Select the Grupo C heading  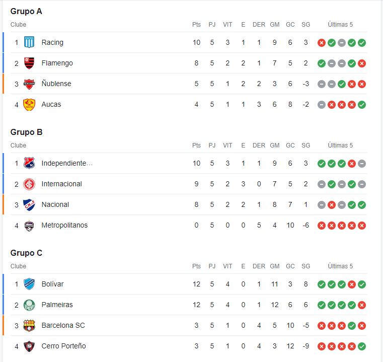click(x=26, y=253)
